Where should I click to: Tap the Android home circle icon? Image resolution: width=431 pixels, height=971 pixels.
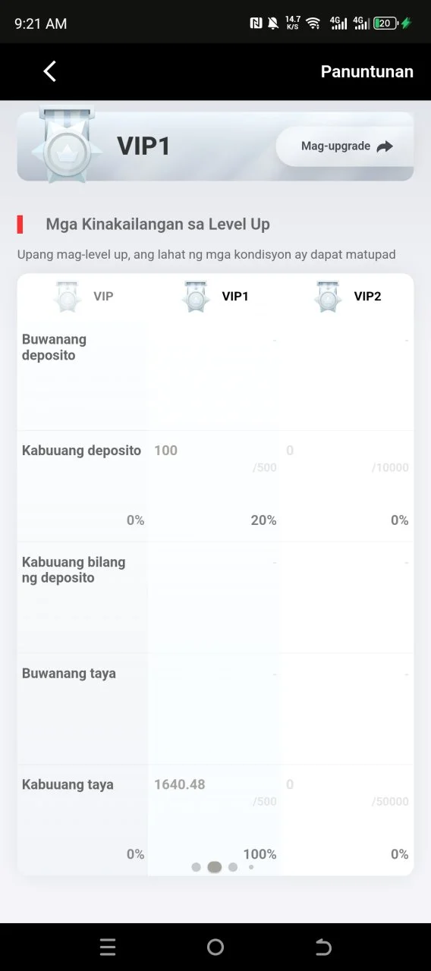[215, 947]
